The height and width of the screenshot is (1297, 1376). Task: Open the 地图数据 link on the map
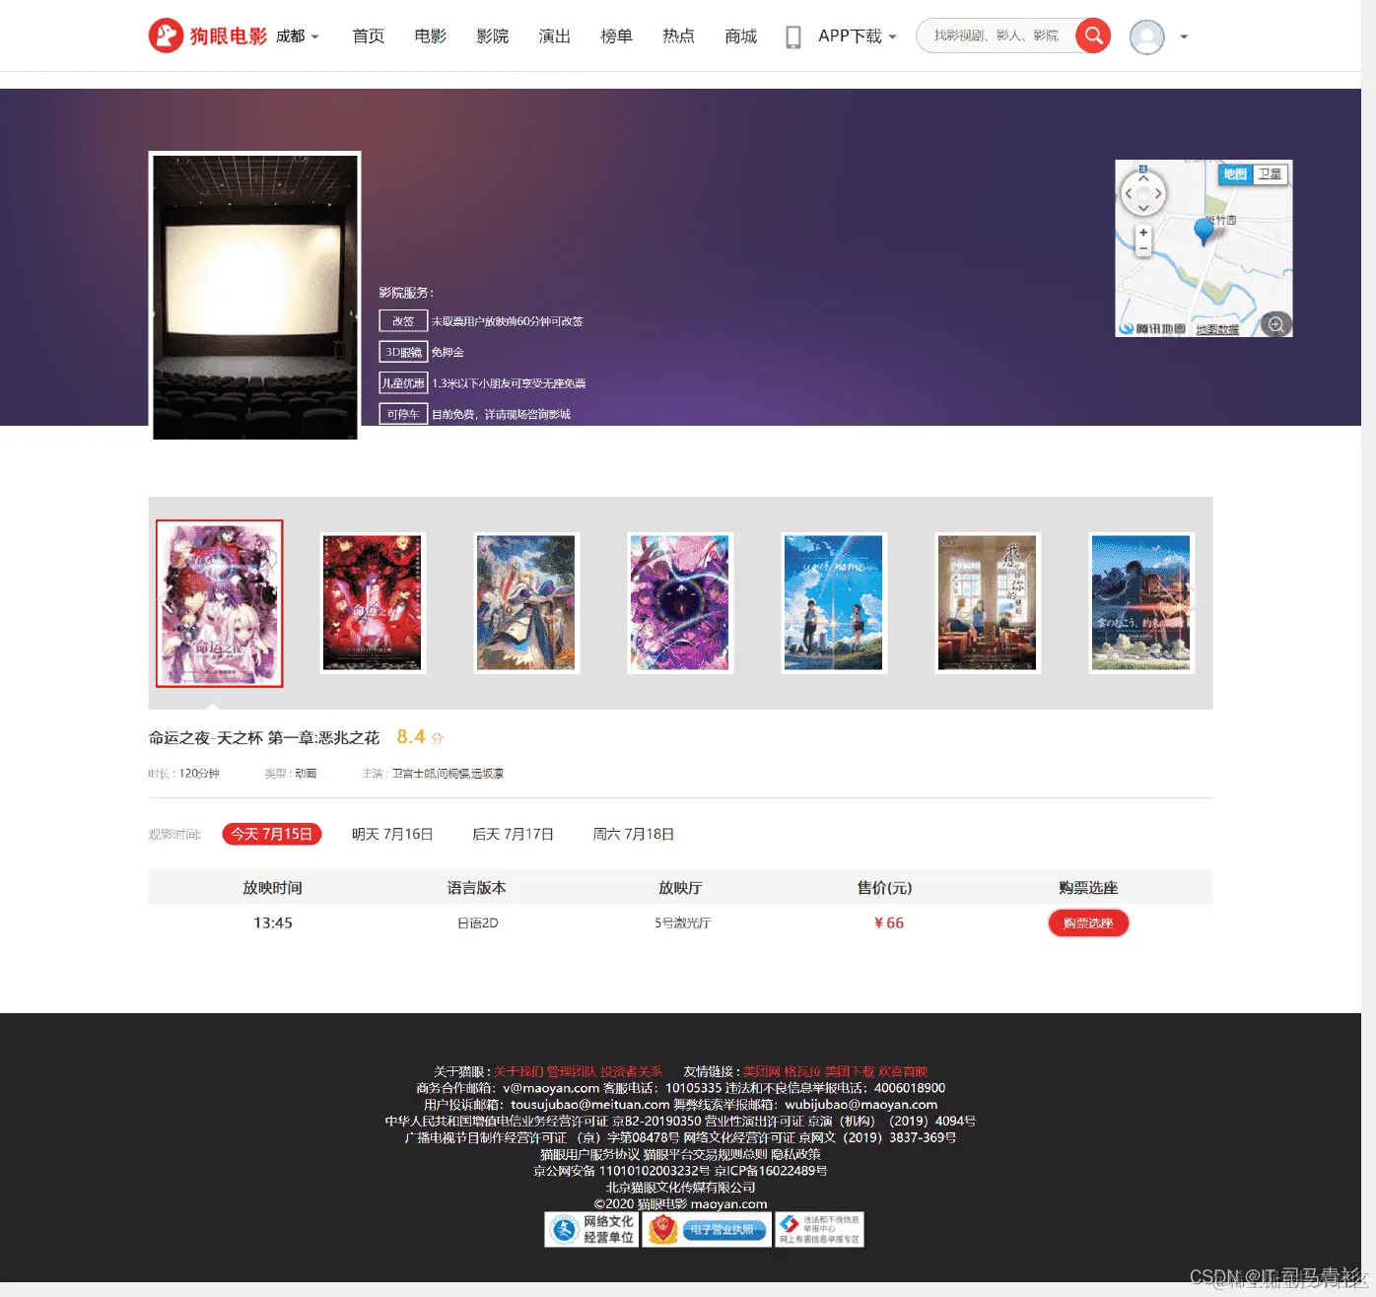[1217, 329]
